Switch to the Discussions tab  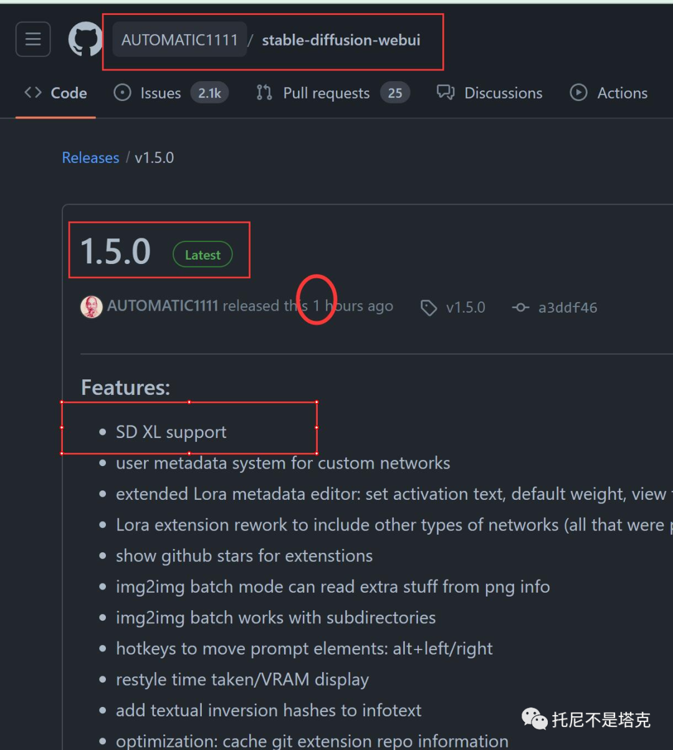pyautogui.click(x=490, y=93)
